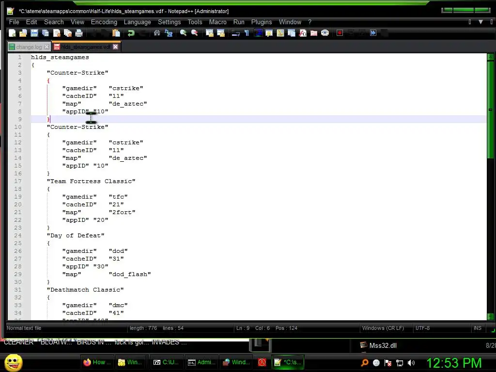Screen dimensions: 496x372
Task: Click the volume speaker tray icon
Action: [411, 363]
